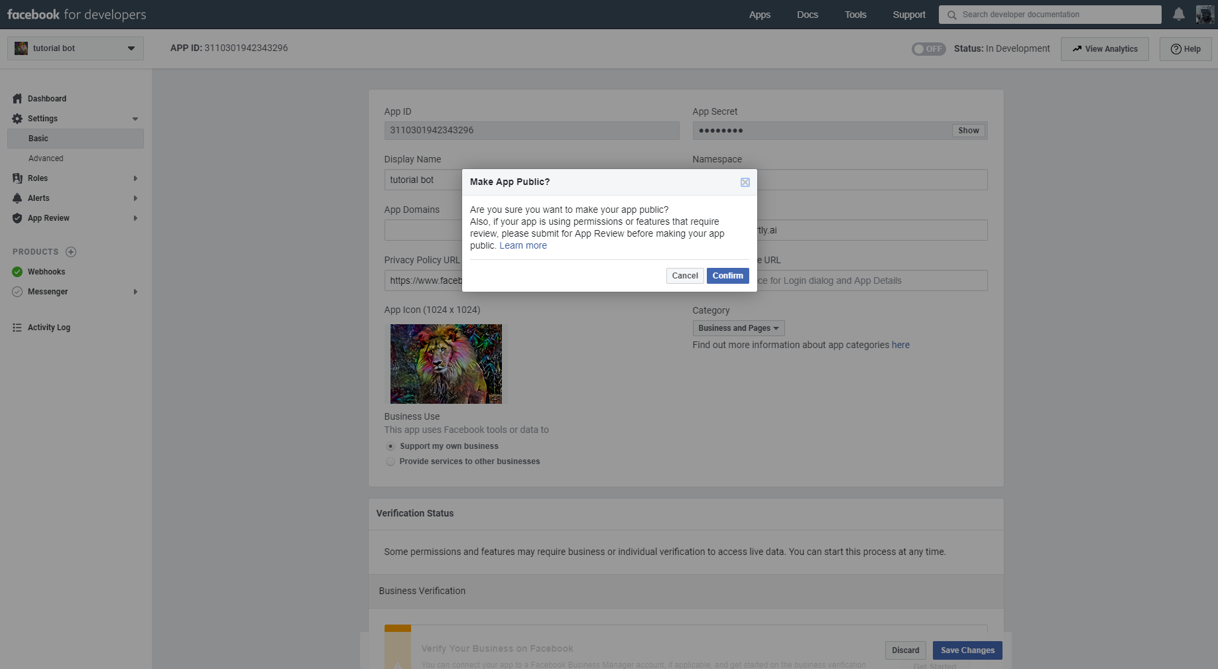Image resolution: width=1218 pixels, height=669 pixels.
Task: Expand the Messenger submenu arrow
Action: (135, 291)
